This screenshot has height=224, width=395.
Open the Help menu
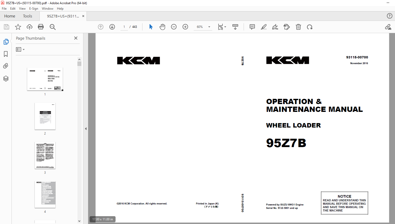60,9
